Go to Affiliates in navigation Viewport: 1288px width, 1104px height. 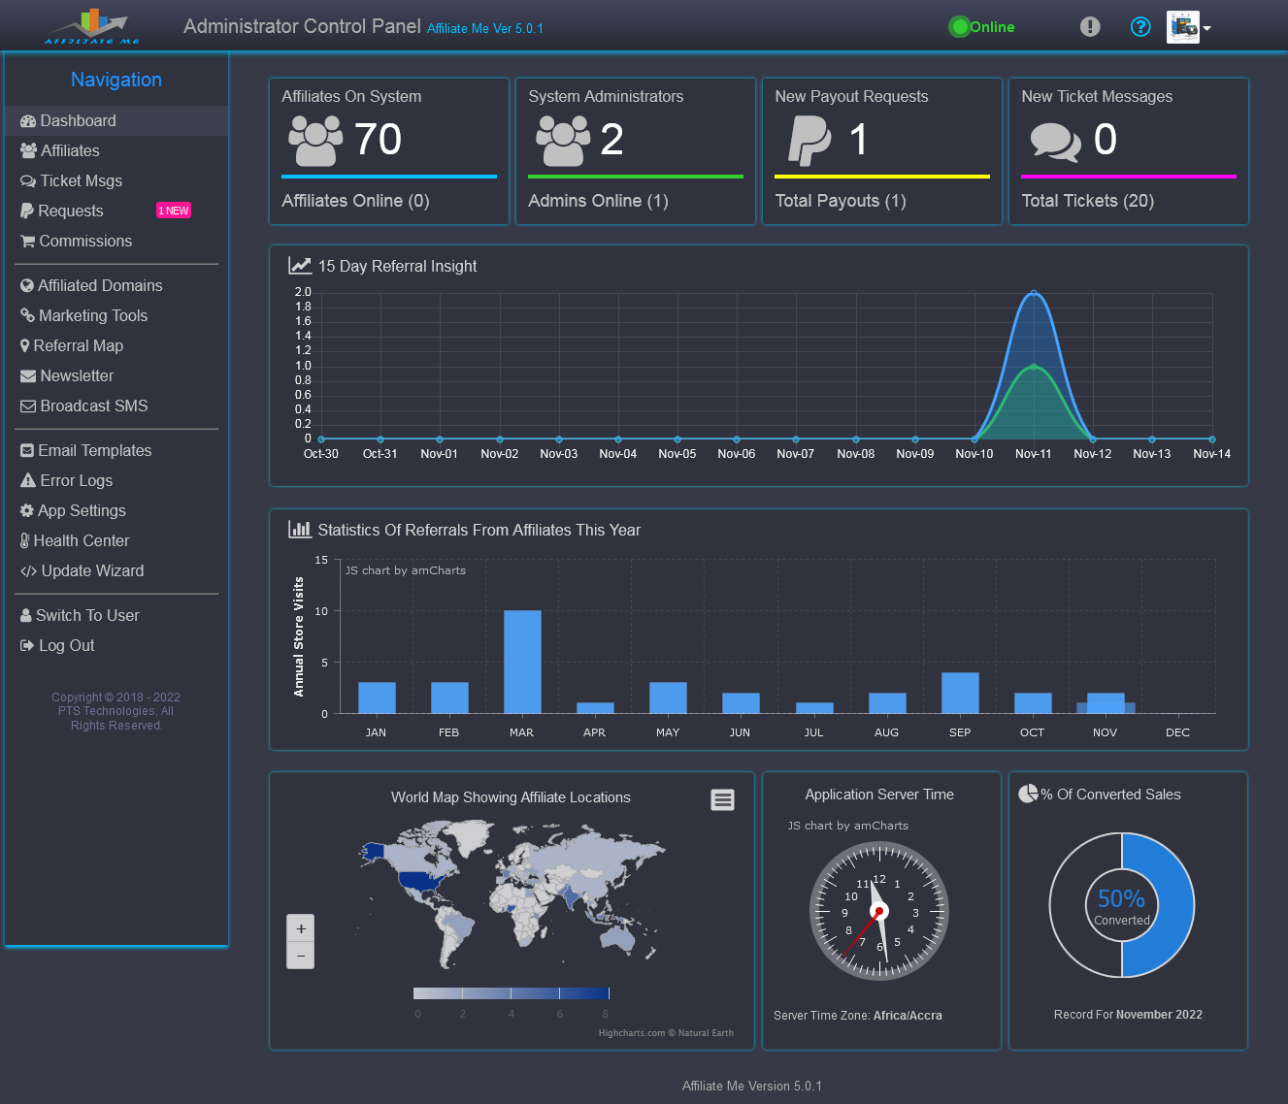(x=70, y=150)
